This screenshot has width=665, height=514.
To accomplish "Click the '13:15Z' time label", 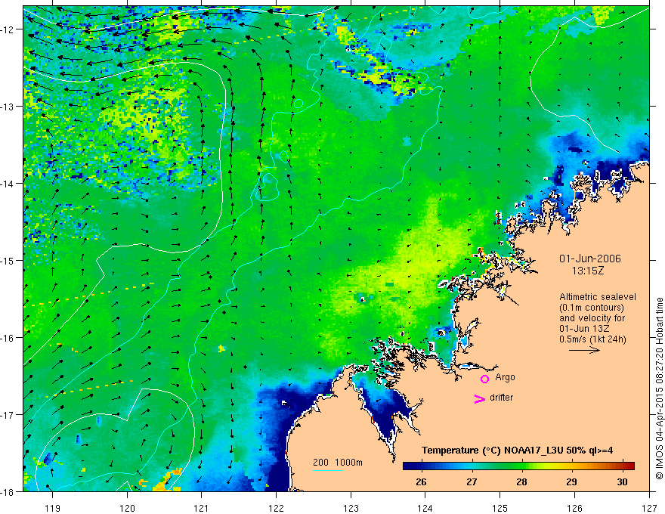I will click(x=588, y=270).
